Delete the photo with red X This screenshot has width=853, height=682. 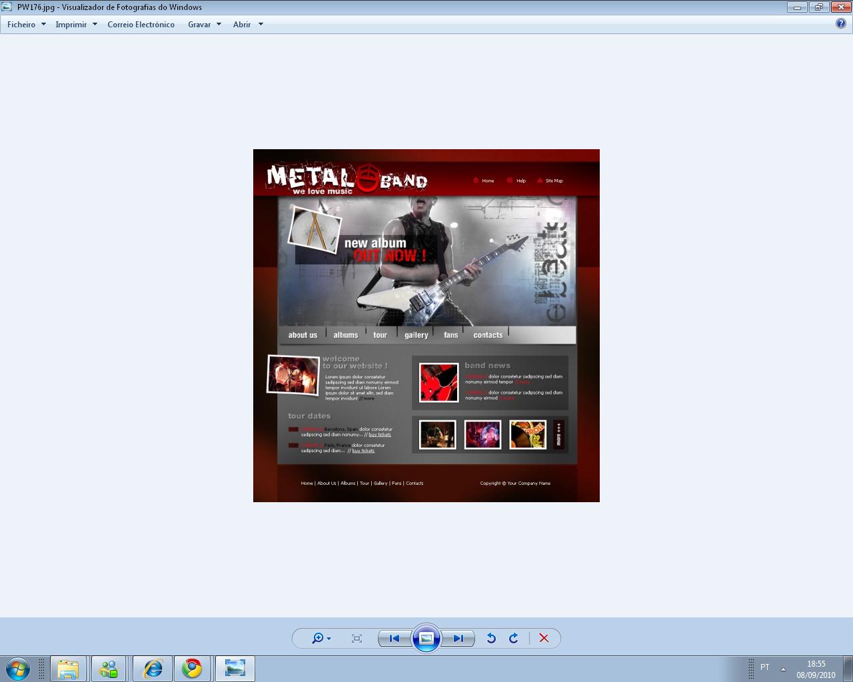tap(544, 638)
